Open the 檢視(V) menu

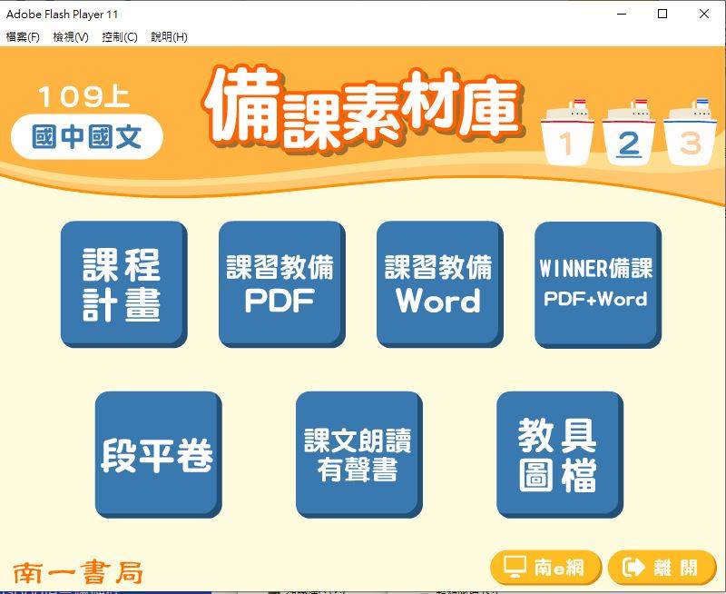(71, 37)
